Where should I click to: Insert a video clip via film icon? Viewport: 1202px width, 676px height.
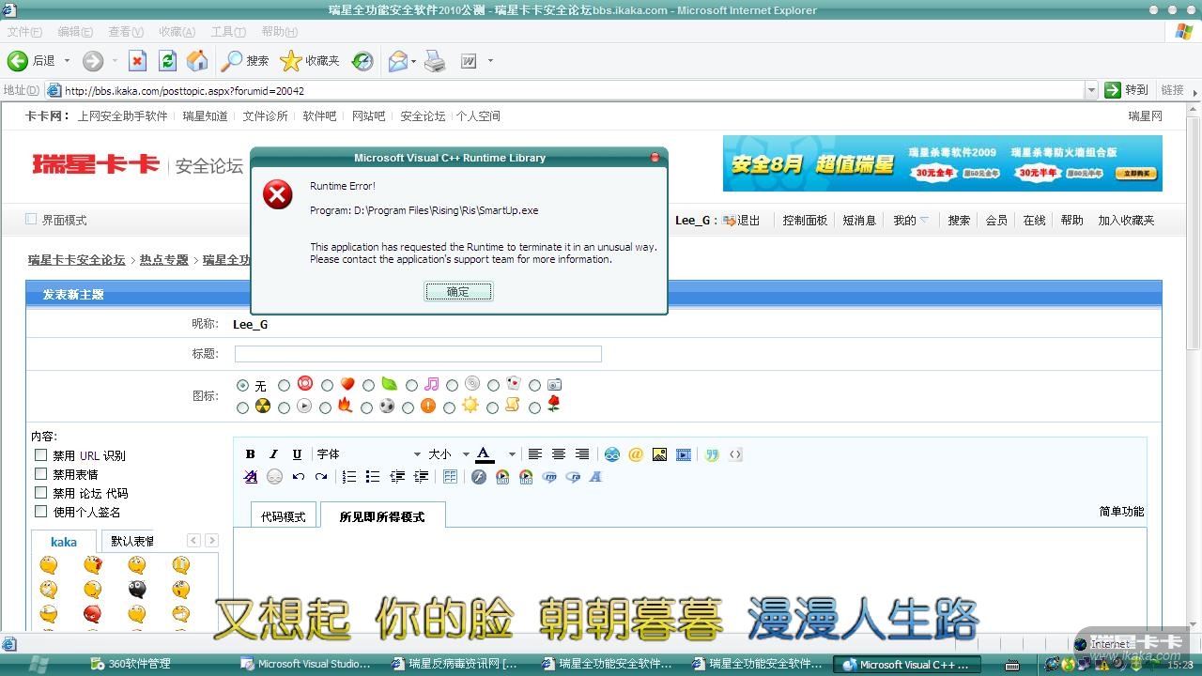(x=684, y=454)
